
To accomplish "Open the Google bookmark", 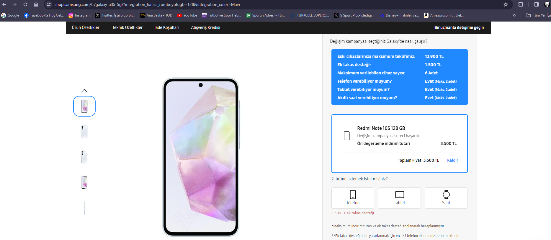I will (x=10, y=15).
